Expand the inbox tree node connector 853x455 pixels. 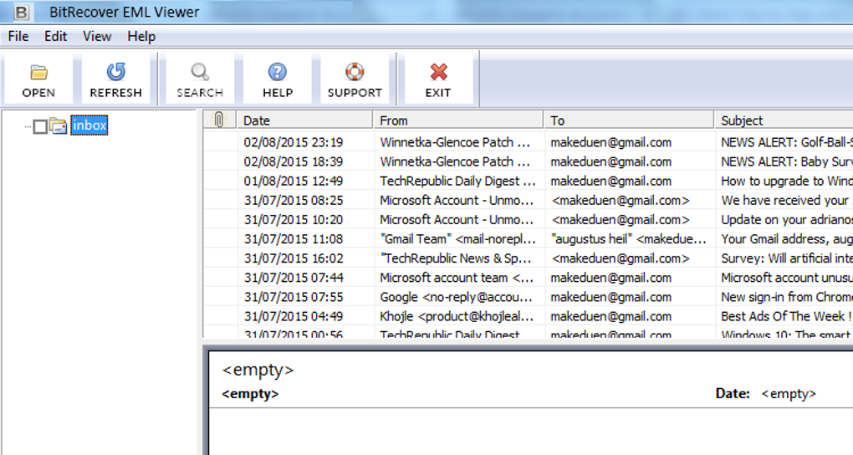pyautogui.click(x=28, y=126)
